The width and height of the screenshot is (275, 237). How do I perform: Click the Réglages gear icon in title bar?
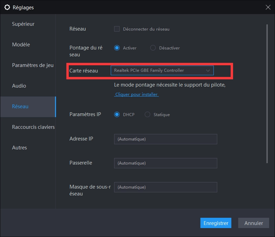[x=7, y=7]
